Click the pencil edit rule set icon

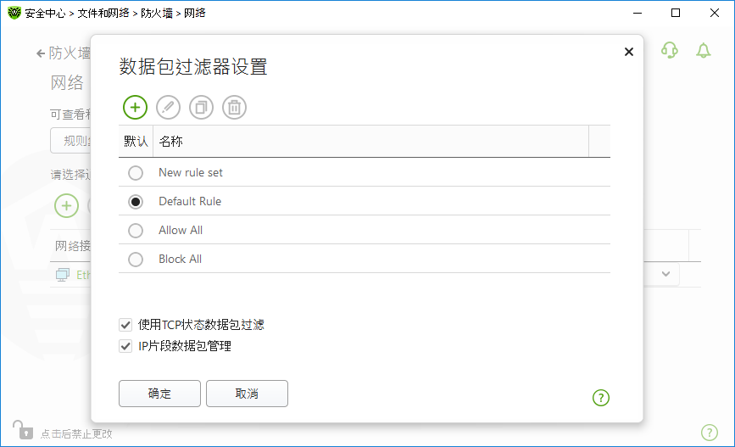[x=169, y=107]
